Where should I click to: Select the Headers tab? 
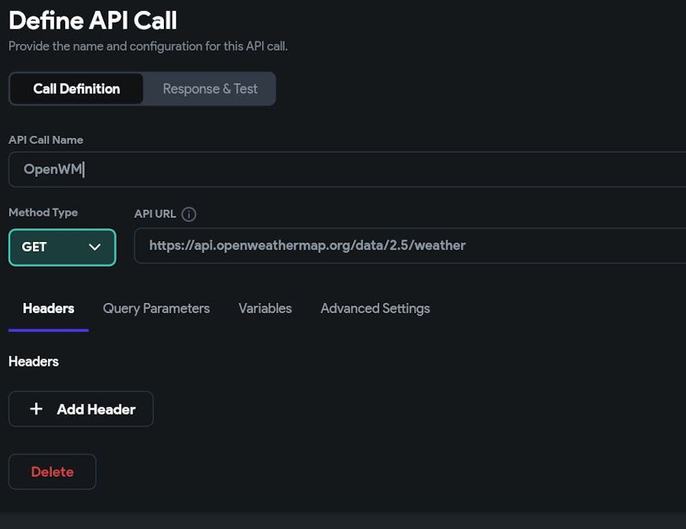48,308
